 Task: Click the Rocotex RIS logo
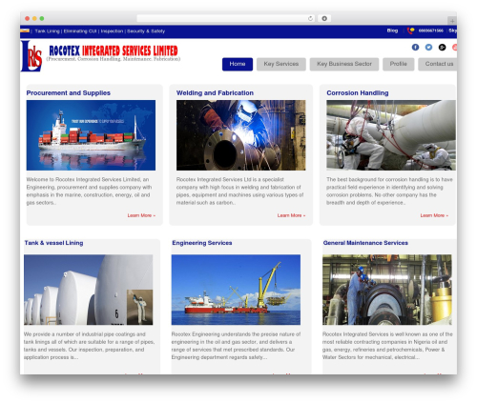coord(31,56)
